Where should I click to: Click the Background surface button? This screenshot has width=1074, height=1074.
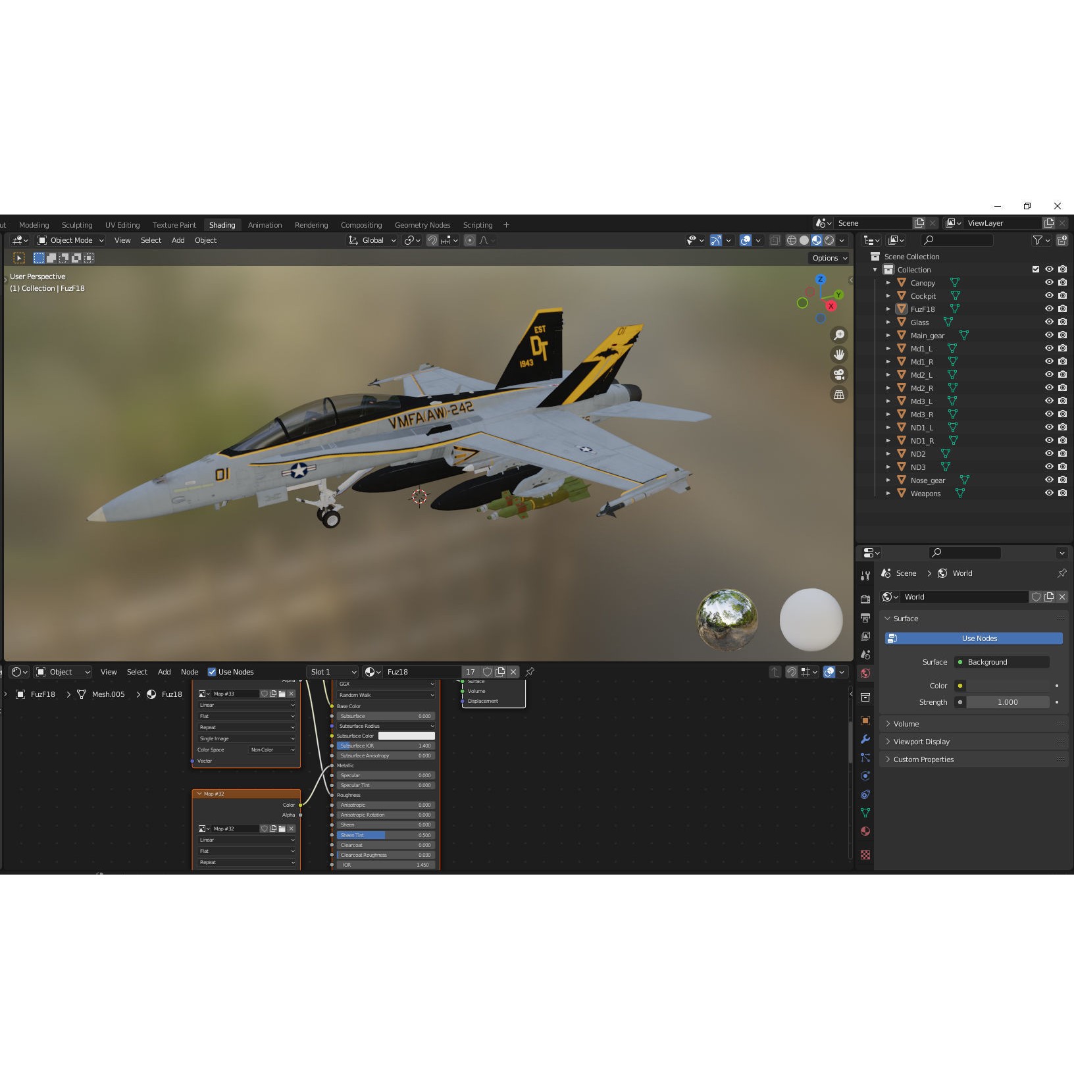(1002, 662)
